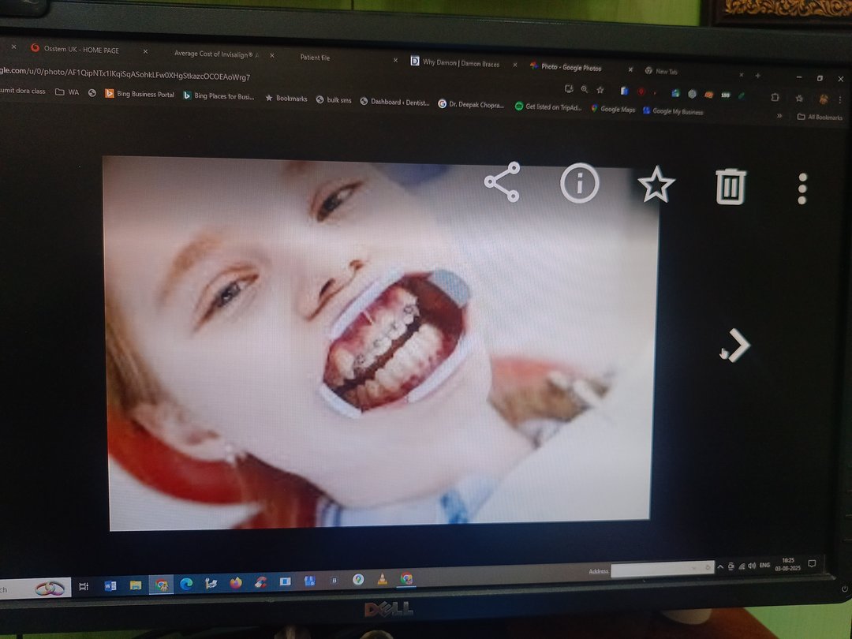Image resolution: width=852 pixels, height=639 pixels.
Task: Open volume control in system tray
Action: (x=752, y=566)
